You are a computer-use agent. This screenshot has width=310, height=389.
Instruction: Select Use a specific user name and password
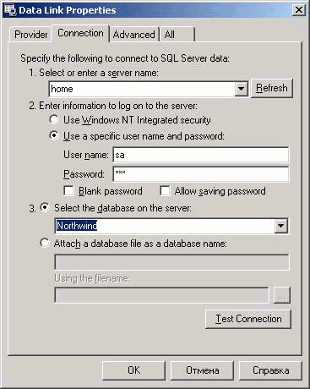tap(54, 135)
